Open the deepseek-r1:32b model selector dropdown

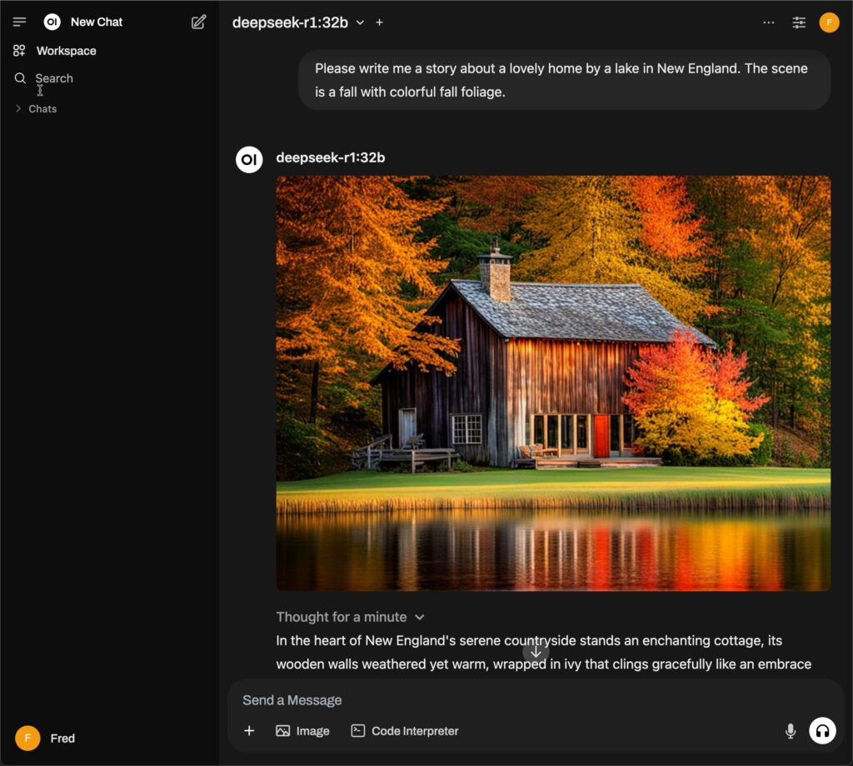(x=298, y=22)
